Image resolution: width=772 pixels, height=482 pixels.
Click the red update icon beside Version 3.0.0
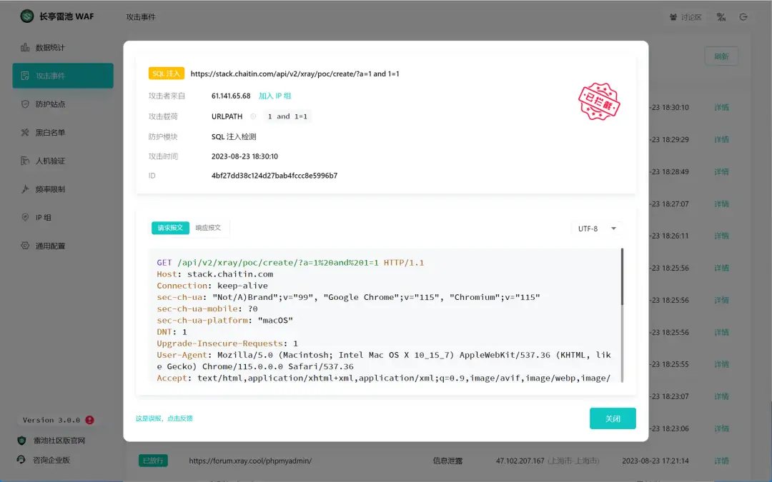[x=89, y=420]
